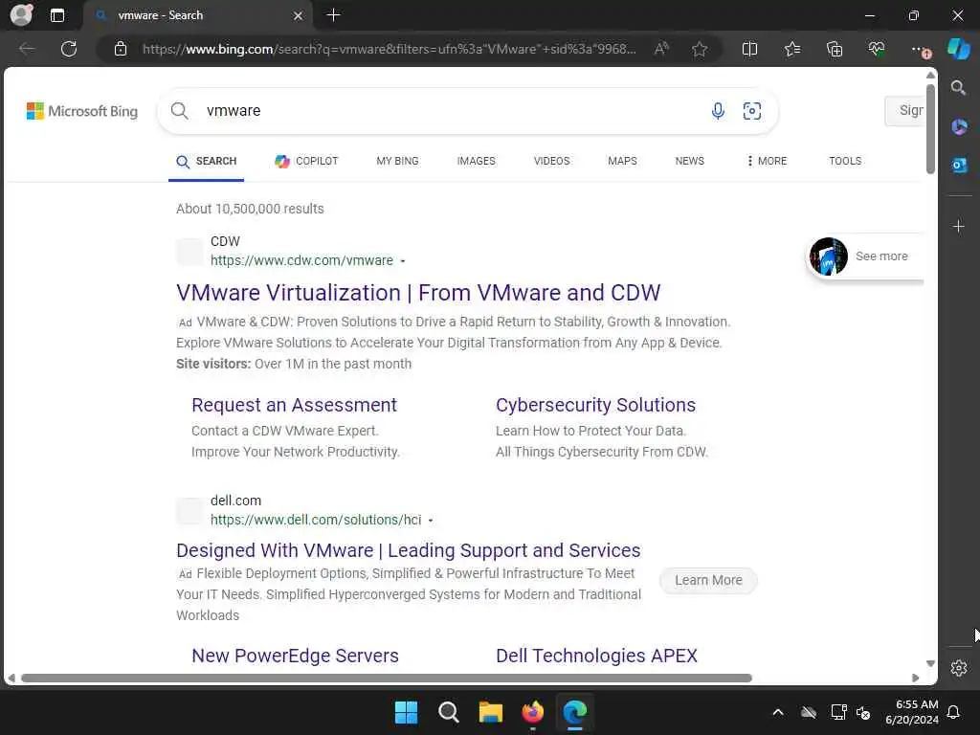Go back to the previous page
Screen dimensions: 980x735
coord(27,49)
